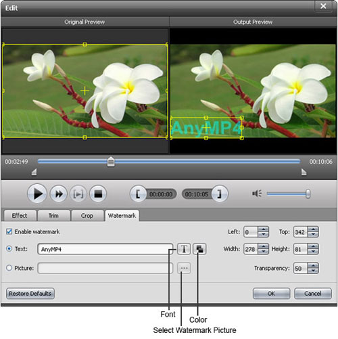Select the Picture watermark radio button
The image size is (338, 339).
click(x=9, y=268)
